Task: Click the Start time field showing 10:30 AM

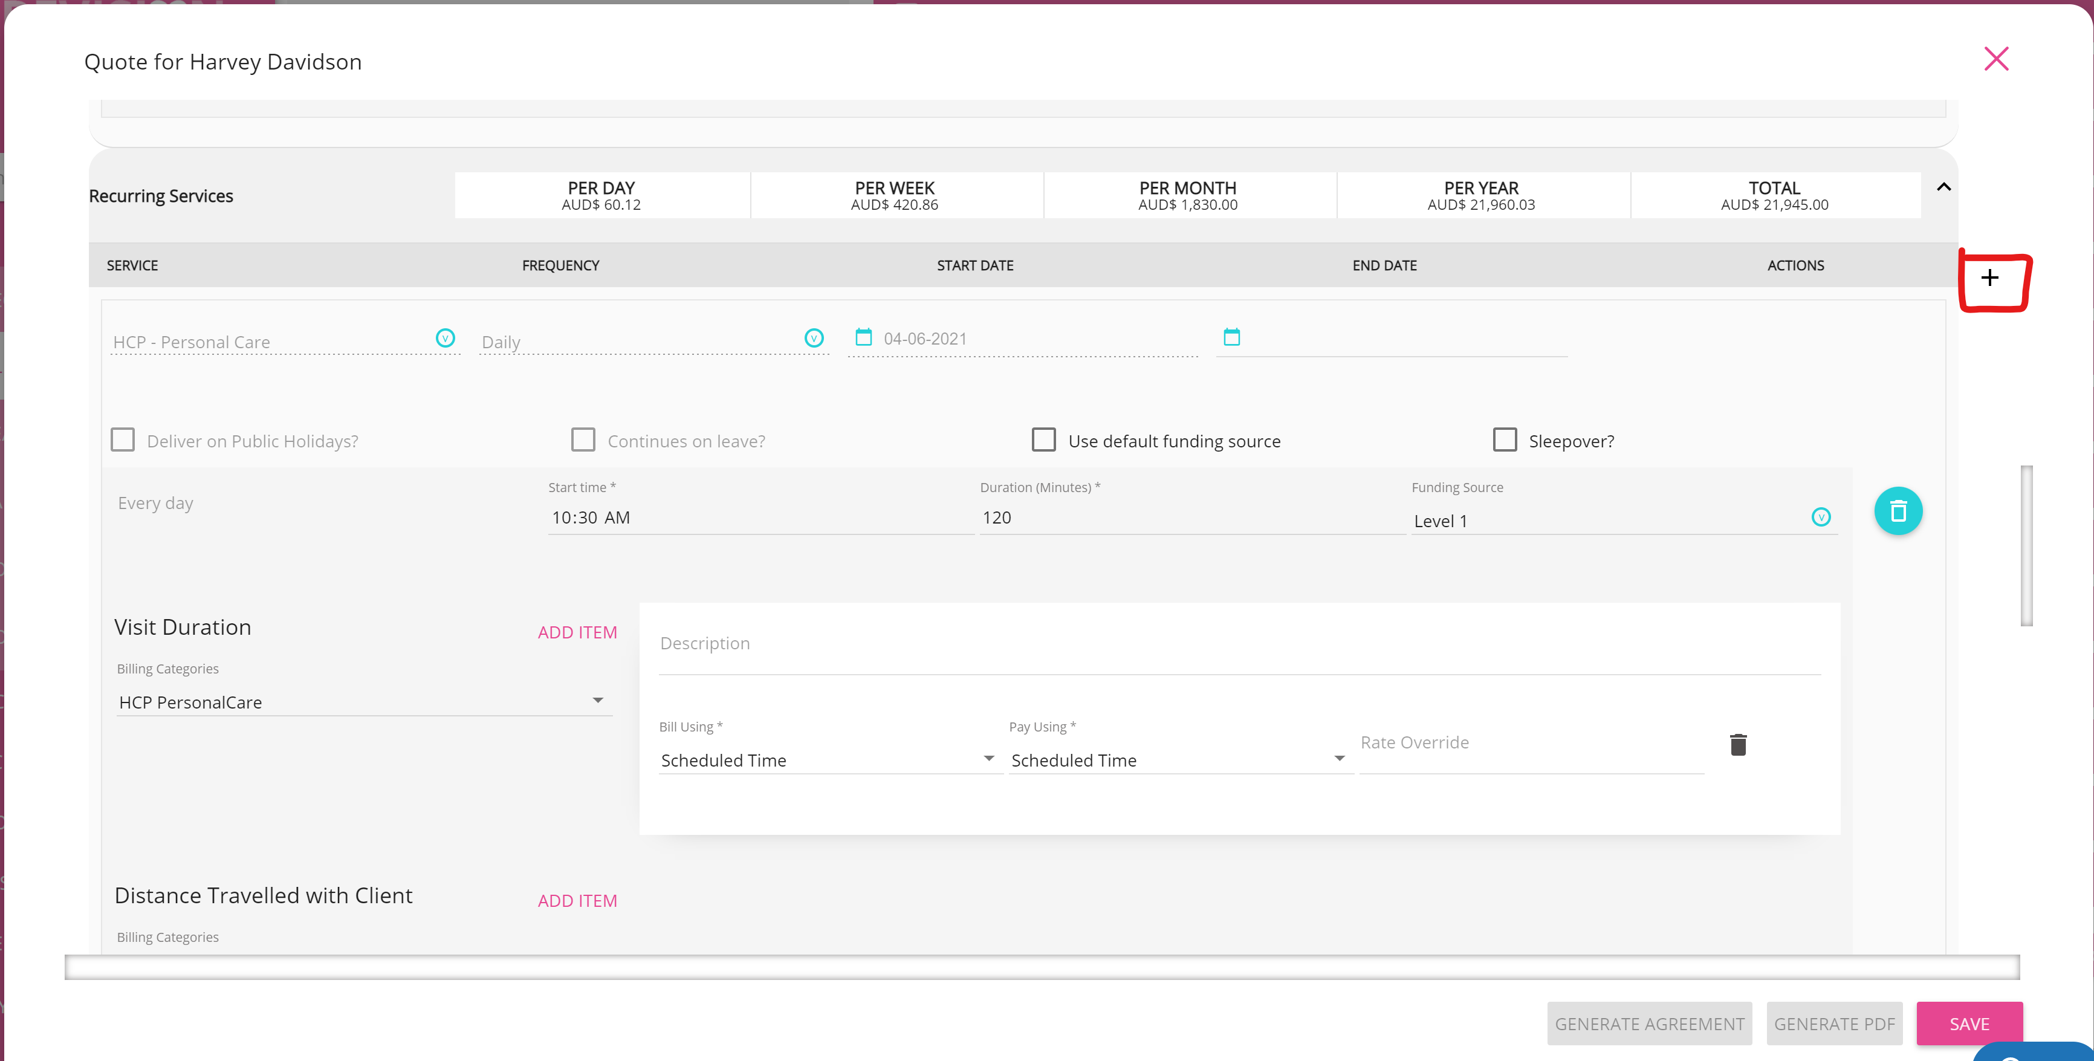Action: click(x=761, y=518)
